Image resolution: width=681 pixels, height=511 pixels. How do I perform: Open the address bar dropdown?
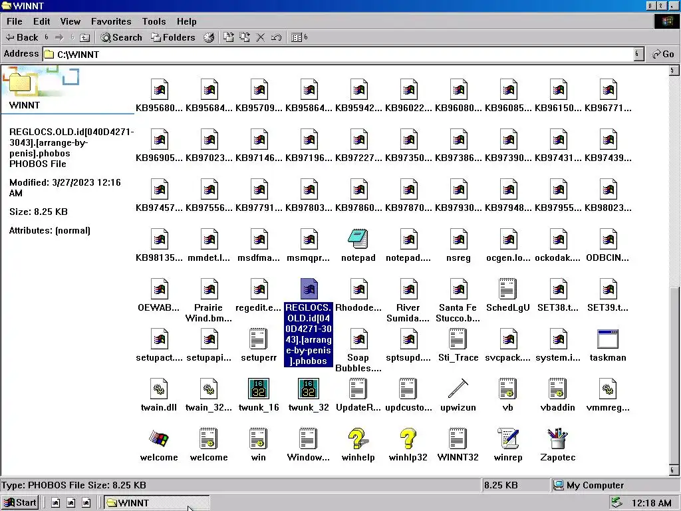tap(638, 55)
